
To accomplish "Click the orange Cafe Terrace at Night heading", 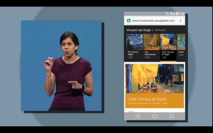I will pyautogui.click(x=147, y=99).
